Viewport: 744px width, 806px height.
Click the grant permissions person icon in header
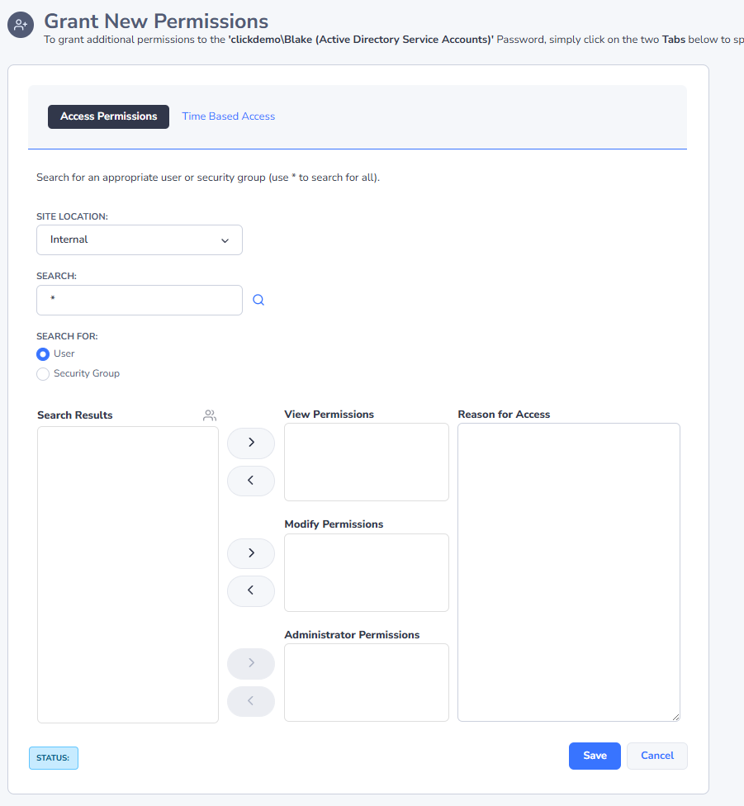[x=20, y=24]
